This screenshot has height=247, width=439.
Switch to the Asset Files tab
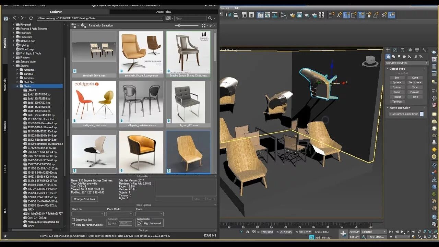click(x=164, y=12)
